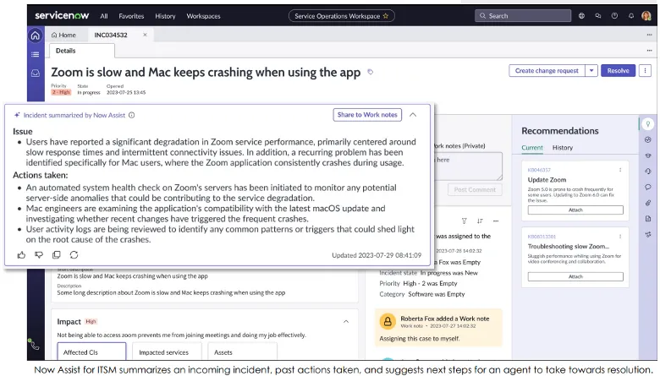The image size is (660, 376).
Task: Click the tag icon beside incident title
Action: [371, 72]
